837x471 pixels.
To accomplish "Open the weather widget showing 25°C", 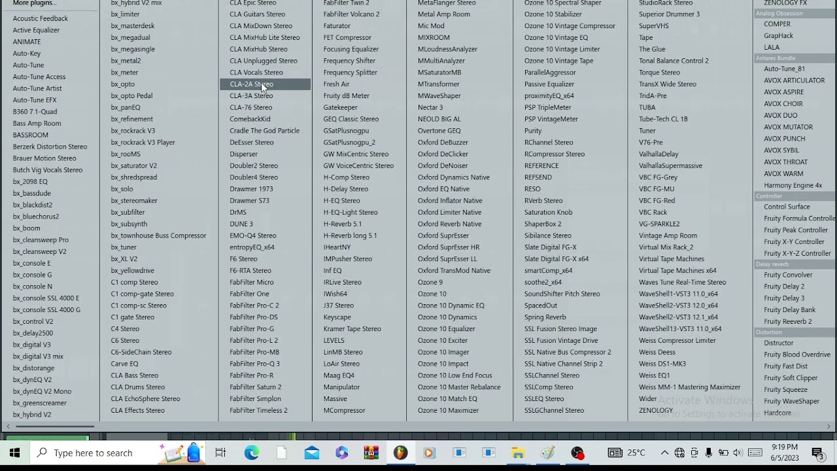I will pyautogui.click(x=626, y=453).
